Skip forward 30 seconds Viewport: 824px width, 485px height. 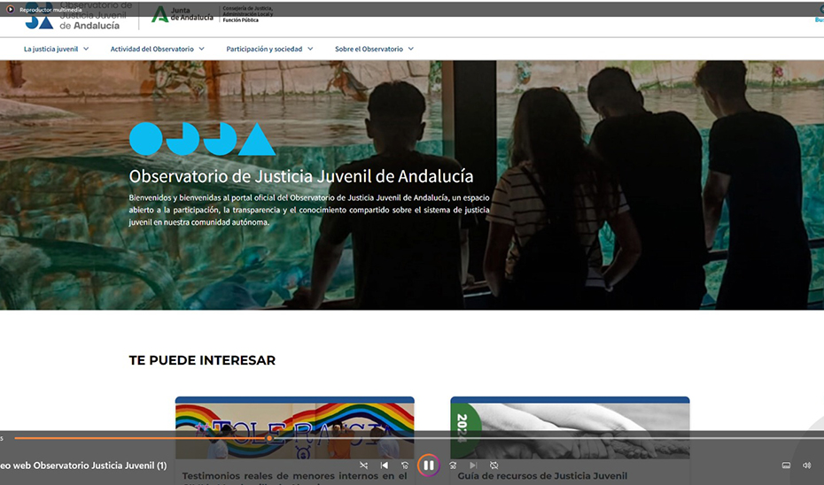pyautogui.click(x=453, y=466)
